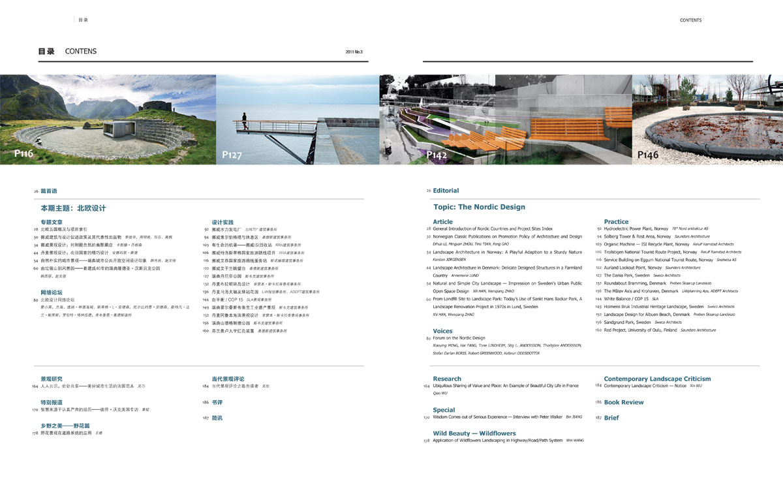Click 'White Balance / COP 15' English entry
The width and height of the screenshot is (783, 485).
tap(626, 299)
